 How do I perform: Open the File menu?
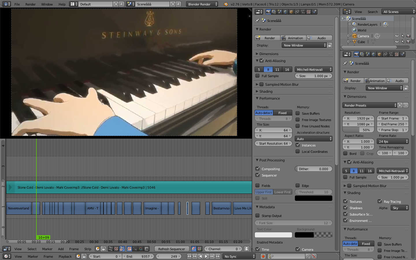[17, 4]
